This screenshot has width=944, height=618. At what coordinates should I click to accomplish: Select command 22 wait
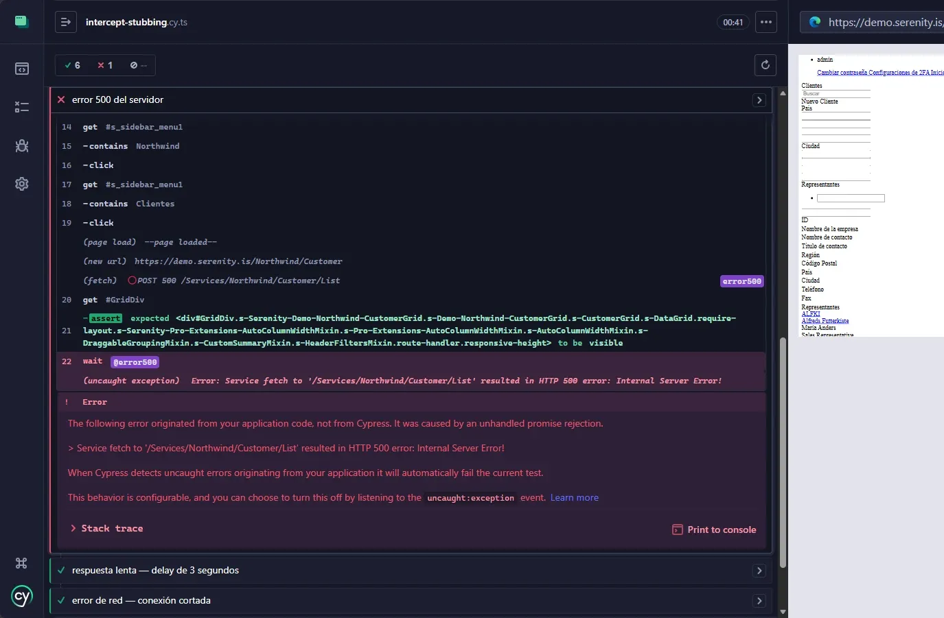pyautogui.click(x=411, y=361)
